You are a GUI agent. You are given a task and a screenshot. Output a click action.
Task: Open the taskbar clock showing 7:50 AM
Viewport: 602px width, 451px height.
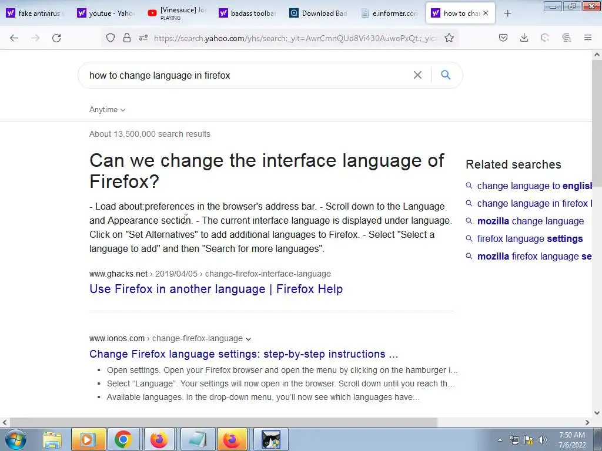[x=572, y=440]
